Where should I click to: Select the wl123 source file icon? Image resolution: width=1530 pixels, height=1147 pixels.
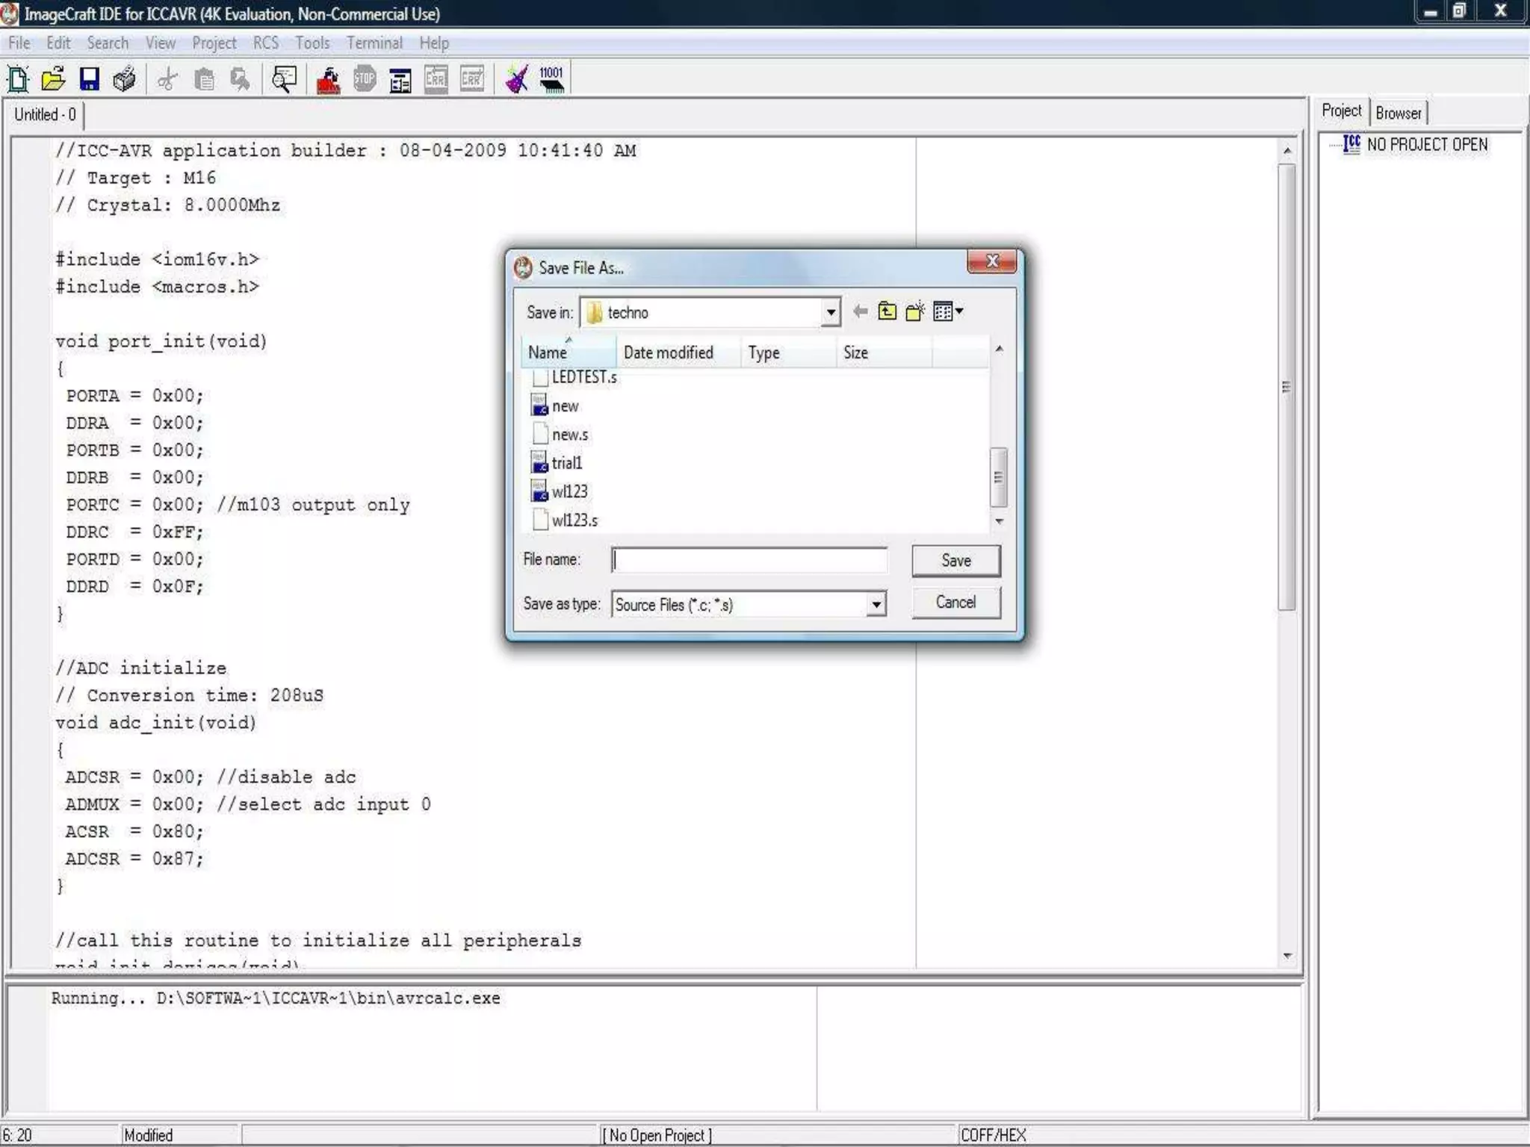click(539, 491)
